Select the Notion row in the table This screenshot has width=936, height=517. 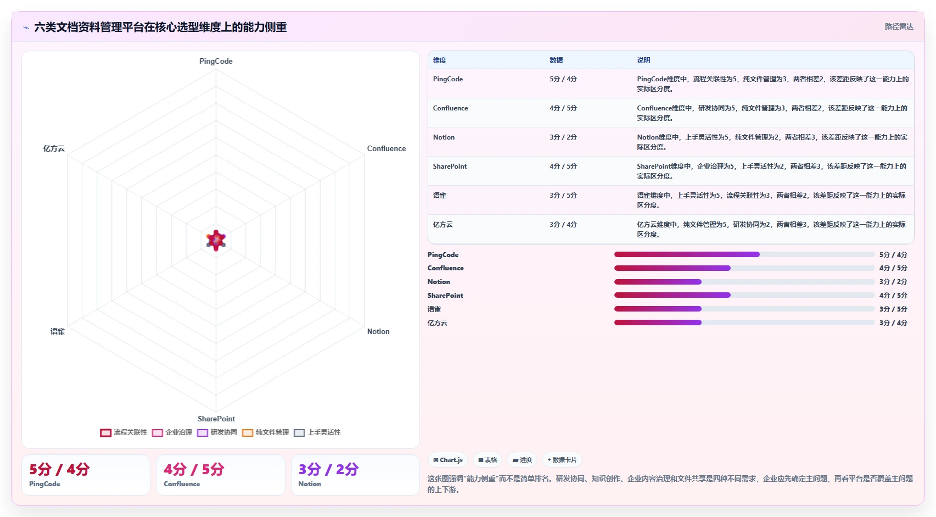pyautogui.click(x=671, y=142)
